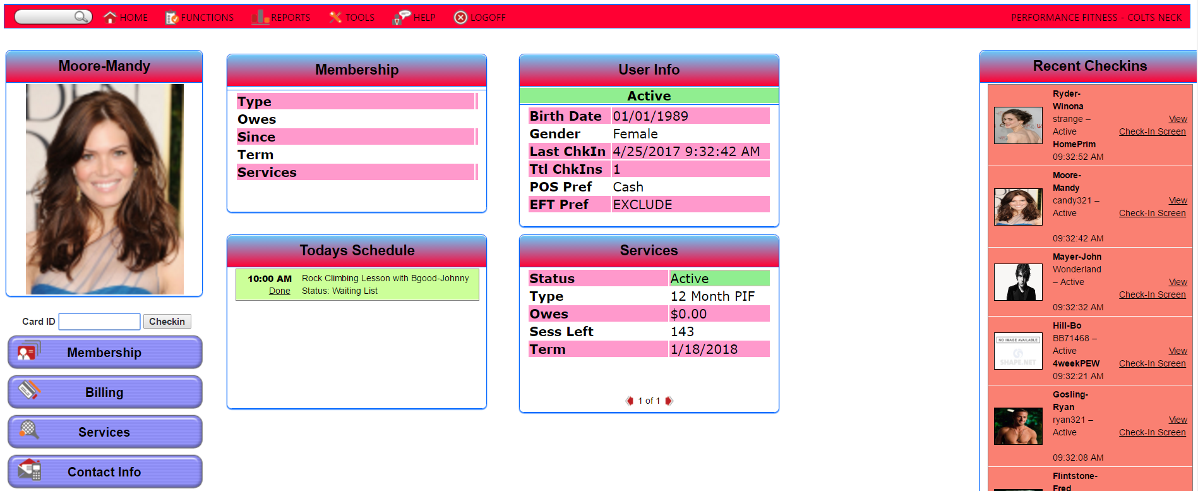Screen dimensions: 1198x491
Task: Click the Tools wrench icon
Action: (x=335, y=18)
